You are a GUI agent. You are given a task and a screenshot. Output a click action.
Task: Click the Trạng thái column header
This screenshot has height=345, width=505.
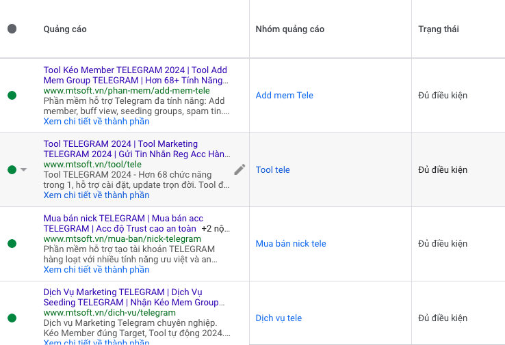pyautogui.click(x=438, y=29)
